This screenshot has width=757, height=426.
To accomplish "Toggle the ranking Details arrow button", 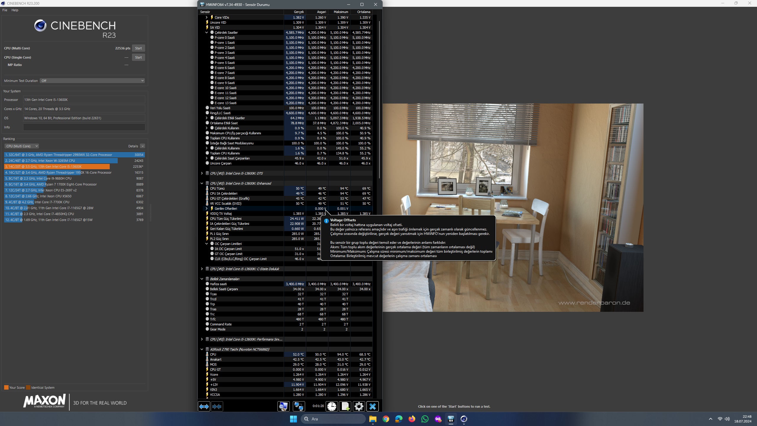I will pyautogui.click(x=143, y=146).
